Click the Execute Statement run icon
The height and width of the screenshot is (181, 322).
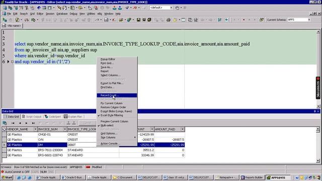(5, 20)
